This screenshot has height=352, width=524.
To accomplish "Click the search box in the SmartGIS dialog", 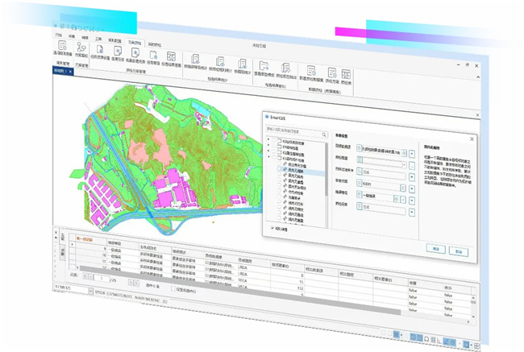I will click(x=294, y=129).
